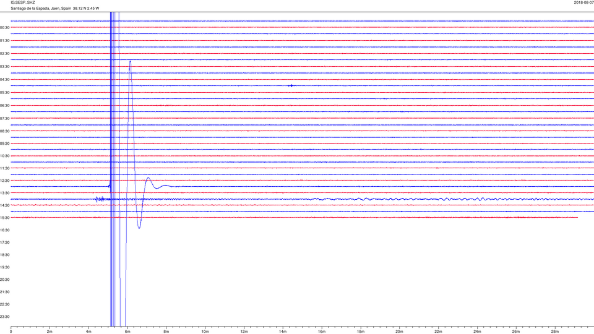Click the 6m axis tick label
The image size is (594, 334).
(127, 332)
